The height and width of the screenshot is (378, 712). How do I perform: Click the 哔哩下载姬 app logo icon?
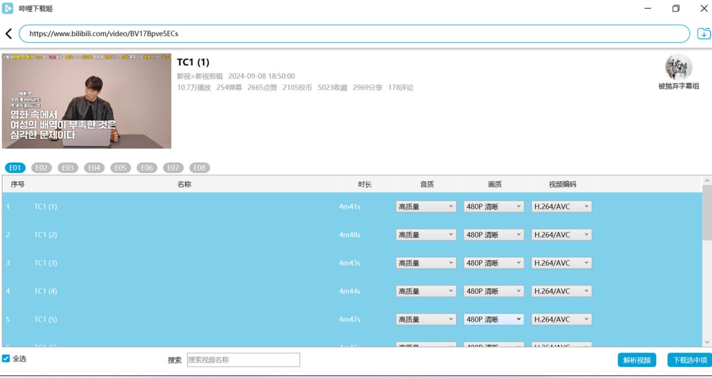tap(8, 8)
